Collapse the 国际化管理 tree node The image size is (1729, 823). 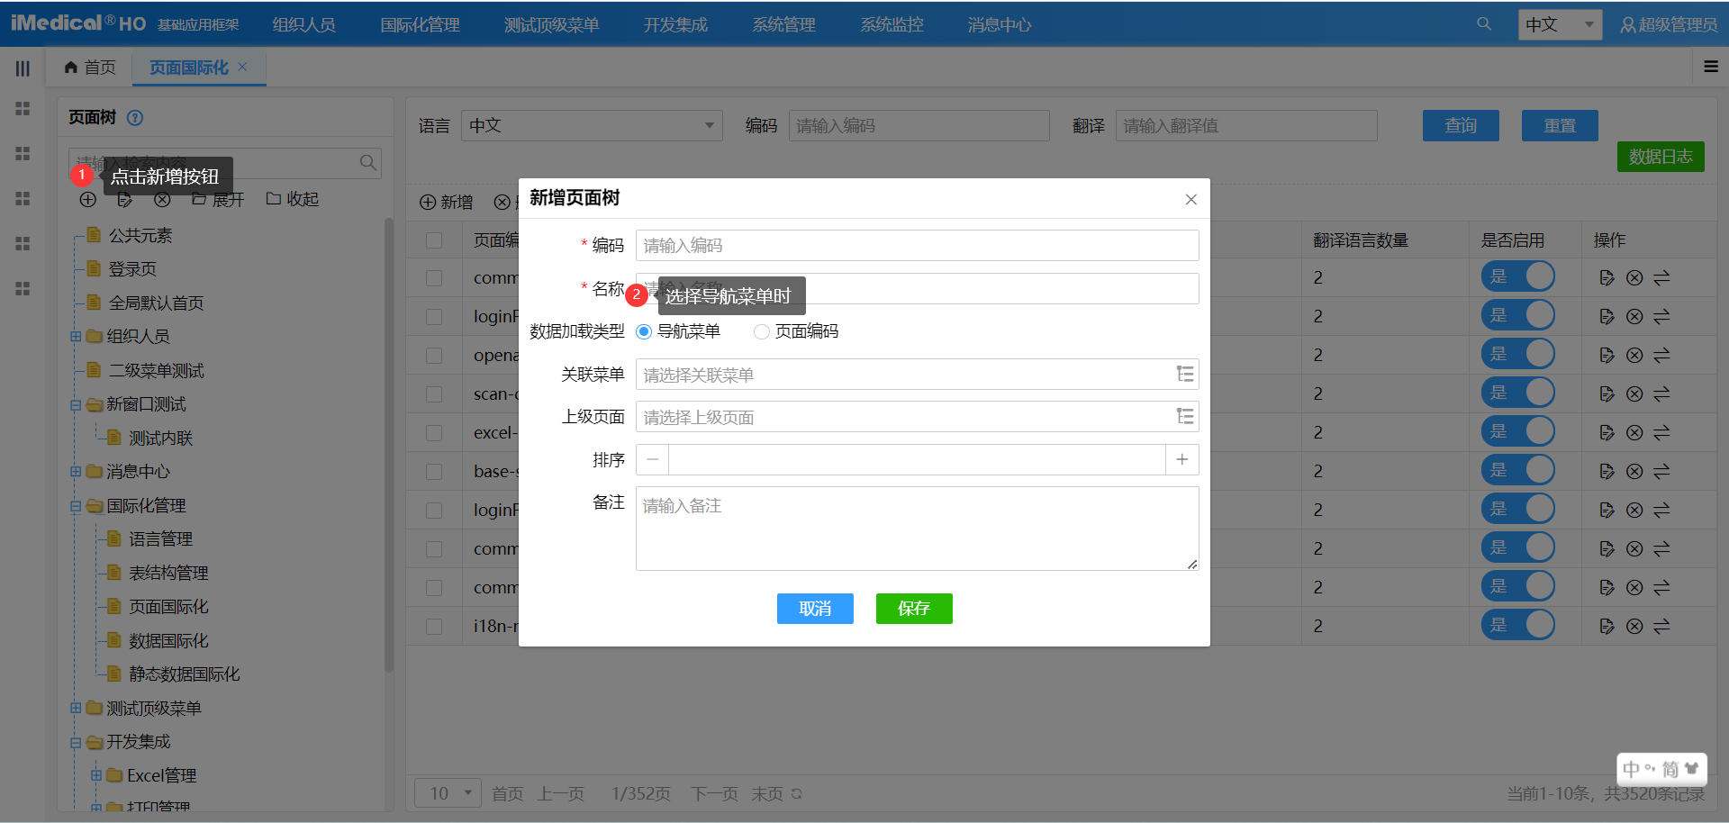coord(76,506)
